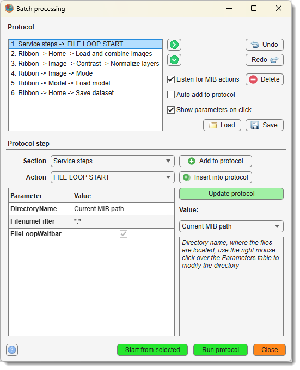Screen dimensions: 300x370
Task: Minimize the Batch processing window
Action: (x=229, y=9)
